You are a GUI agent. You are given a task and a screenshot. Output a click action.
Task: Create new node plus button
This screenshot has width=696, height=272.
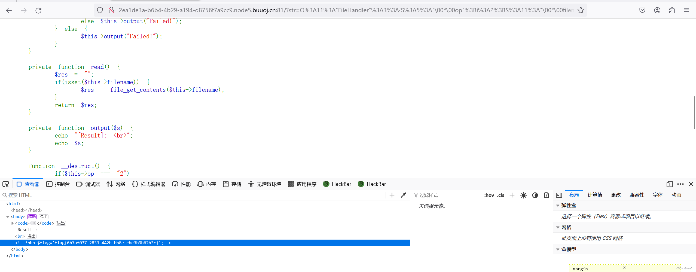[x=392, y=195]
